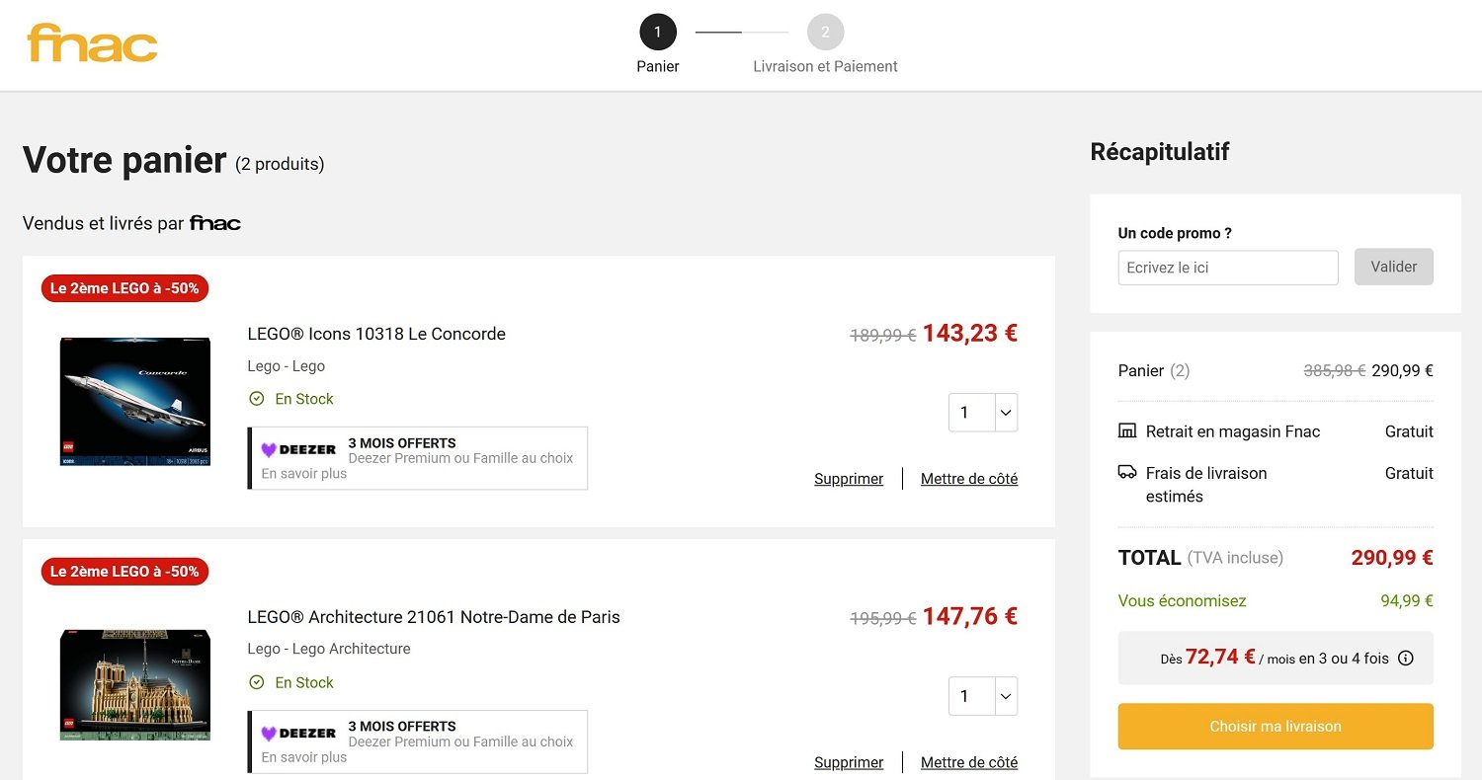Click the struck-through 385,98 € basket price
This screenshot has width=1482, height=780.
[x=1335, y=370]
